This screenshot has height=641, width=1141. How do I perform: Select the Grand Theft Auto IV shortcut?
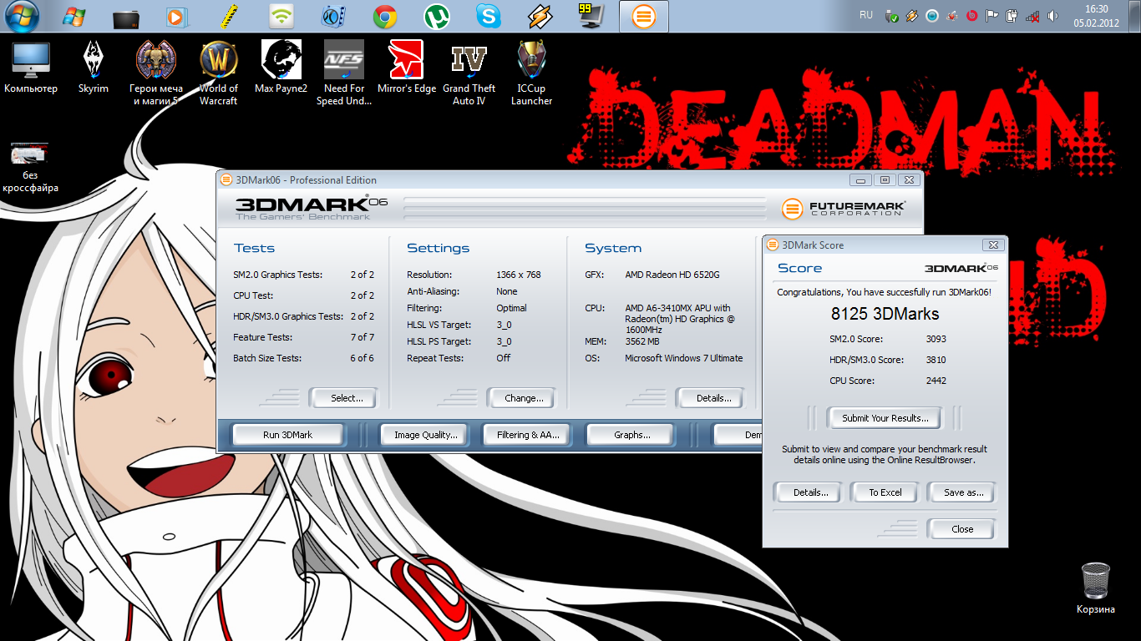pyautogui.click(x=469, y=74)
